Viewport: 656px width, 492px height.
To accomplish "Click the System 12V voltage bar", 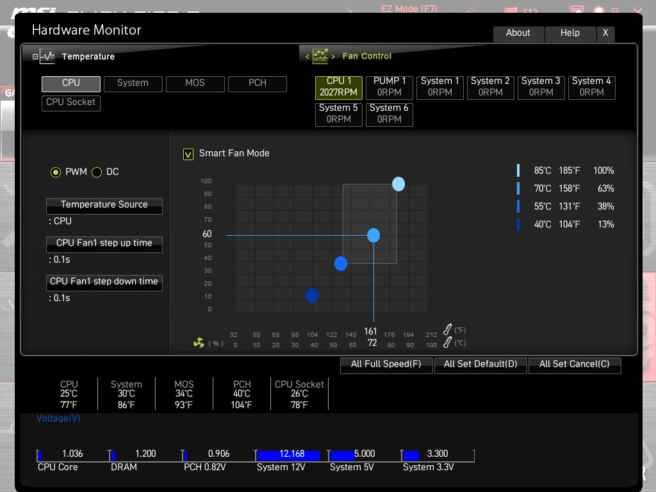I will click(x=291, y=455).
